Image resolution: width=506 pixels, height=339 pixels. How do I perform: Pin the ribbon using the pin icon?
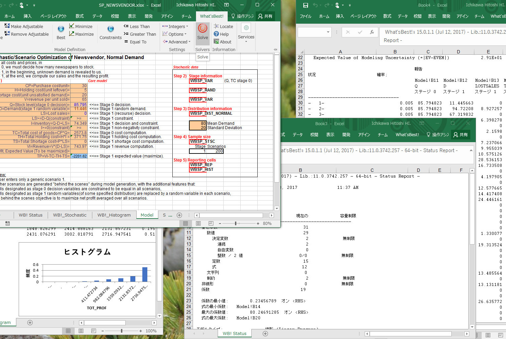pyautogui.click(x=275, y=49)
